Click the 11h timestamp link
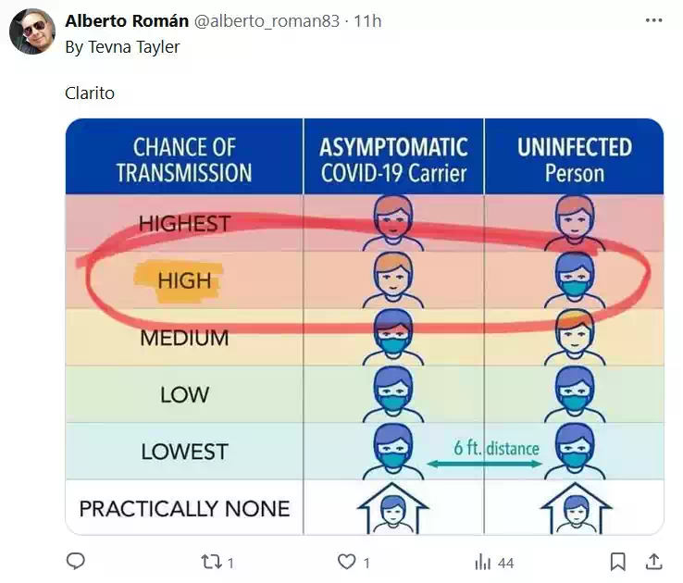683x583 pixels. 367,21
